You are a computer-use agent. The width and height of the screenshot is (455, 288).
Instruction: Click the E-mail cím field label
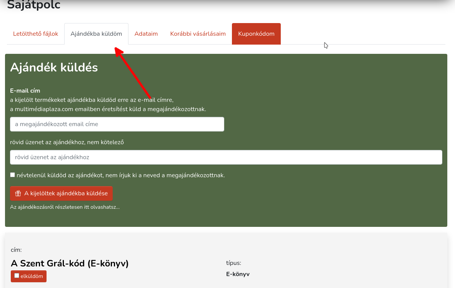[x=25, y=91]
